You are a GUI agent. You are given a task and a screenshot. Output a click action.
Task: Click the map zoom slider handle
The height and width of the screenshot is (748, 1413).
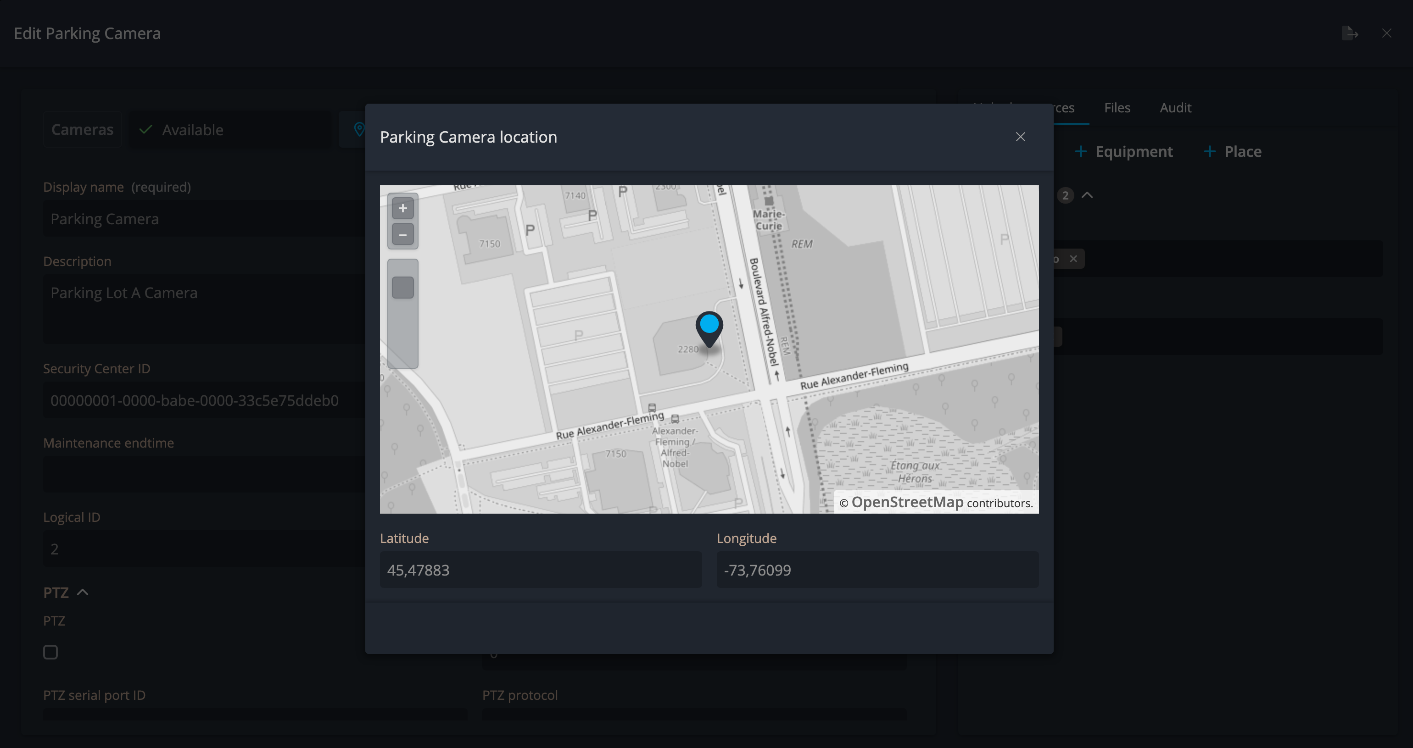pos(402,288)
